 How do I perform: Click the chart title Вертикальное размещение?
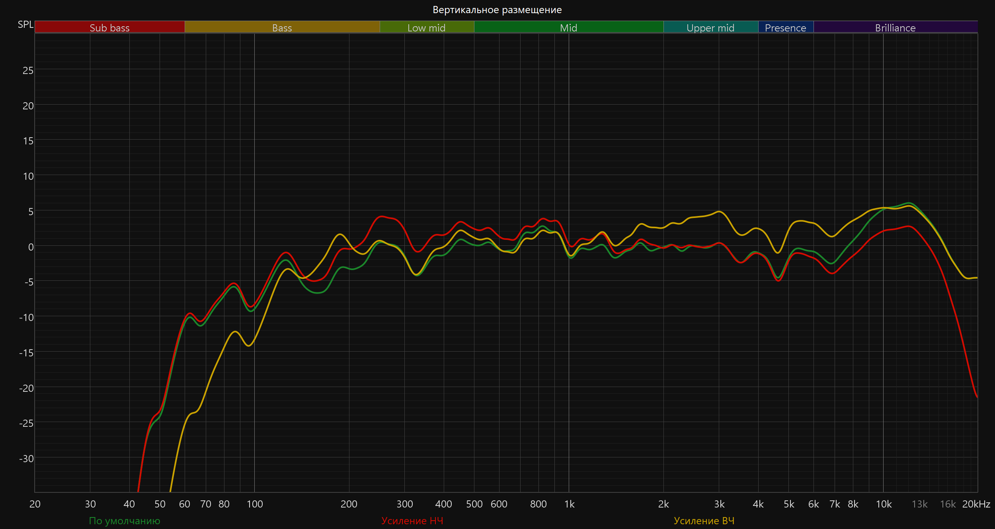coord(497,10)
